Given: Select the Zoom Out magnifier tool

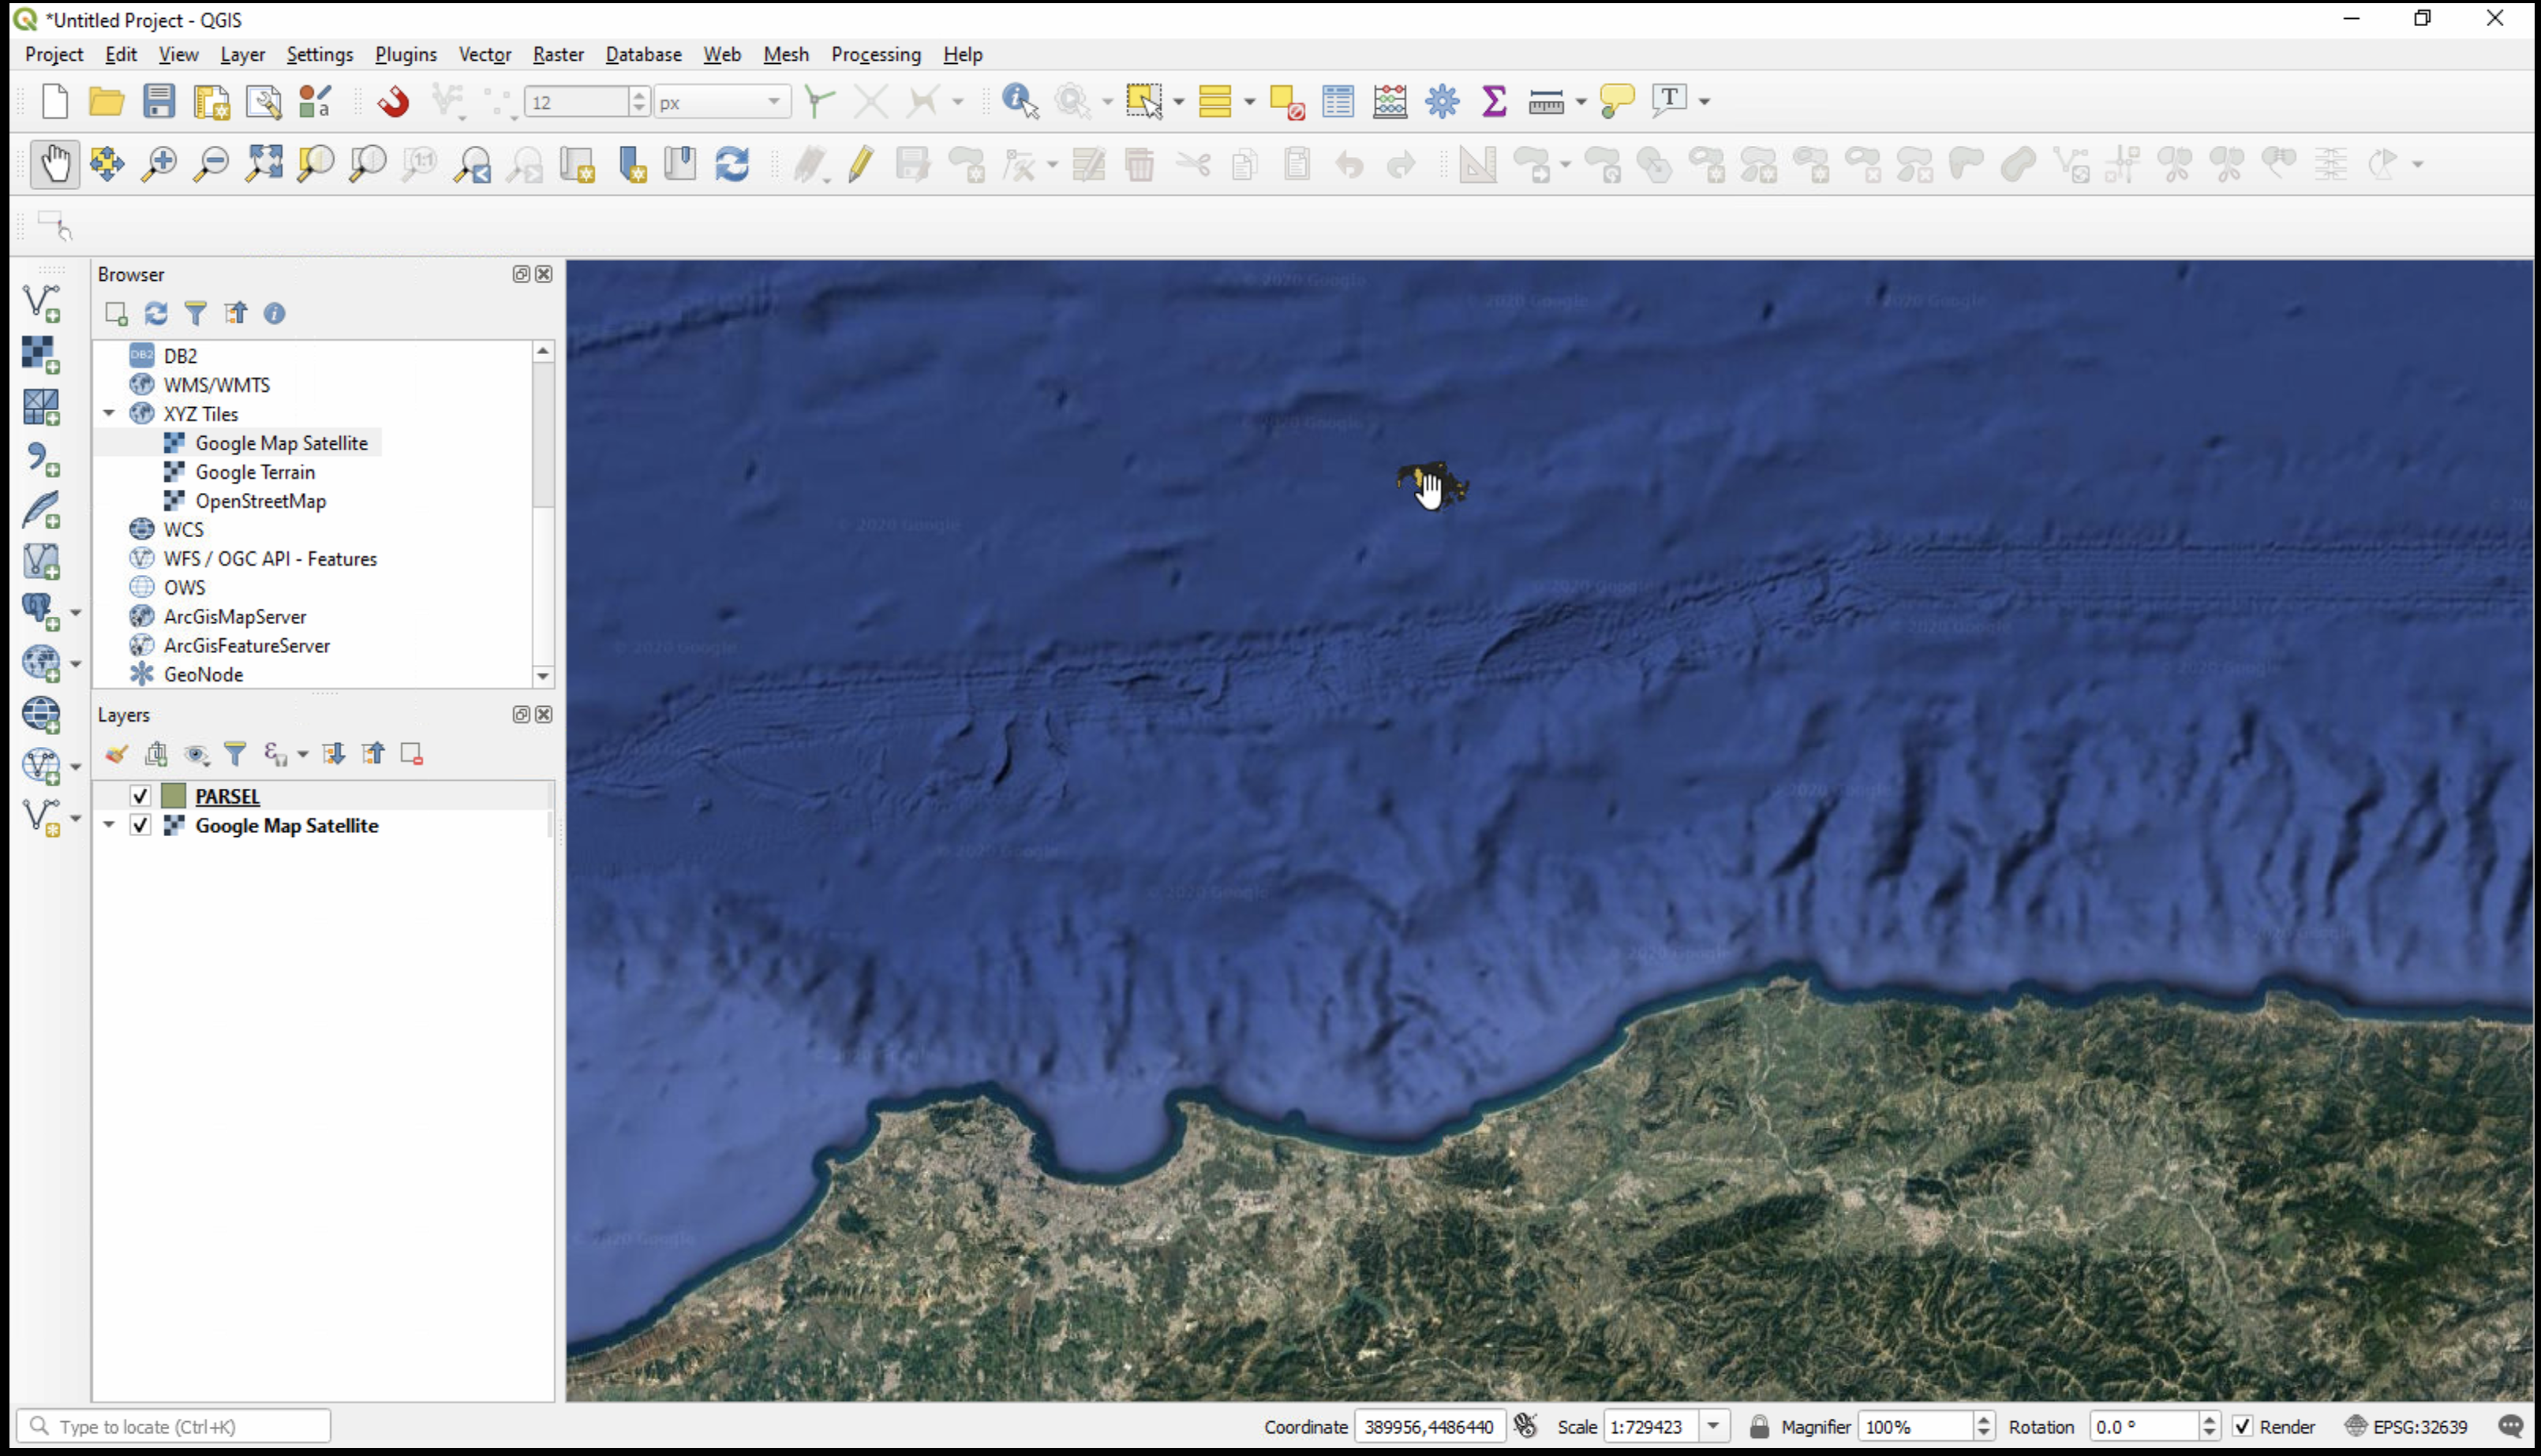Looking at the screenshot, I should [x=210, y=163].
